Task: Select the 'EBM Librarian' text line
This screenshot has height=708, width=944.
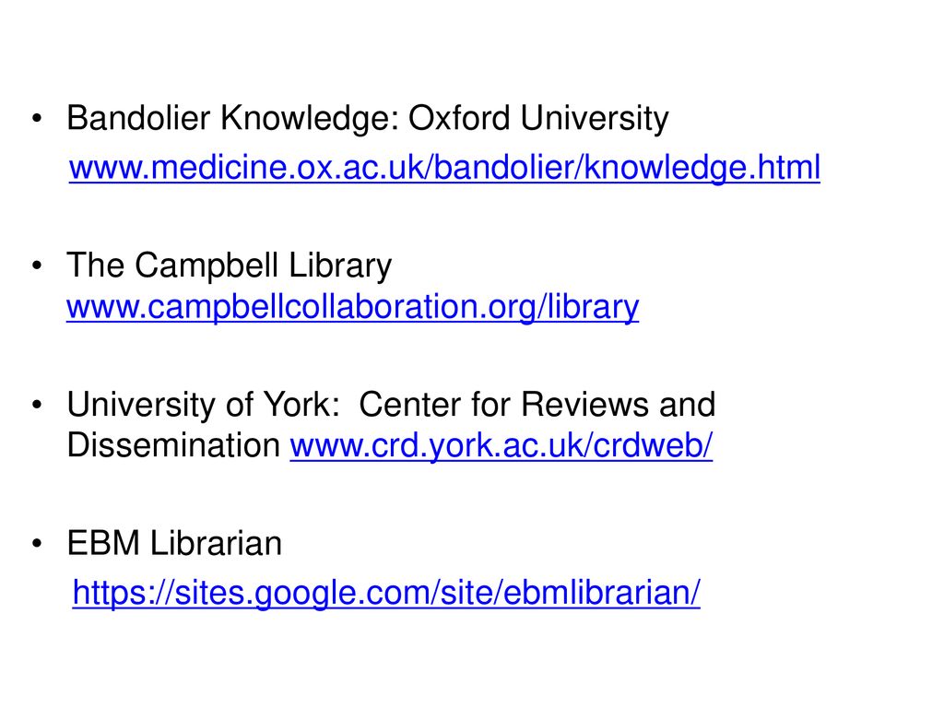Action: click(x=174, y=543)
